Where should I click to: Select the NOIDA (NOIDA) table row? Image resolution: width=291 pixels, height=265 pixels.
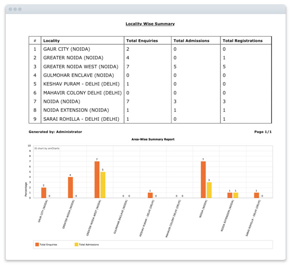[x=150, y=102]
